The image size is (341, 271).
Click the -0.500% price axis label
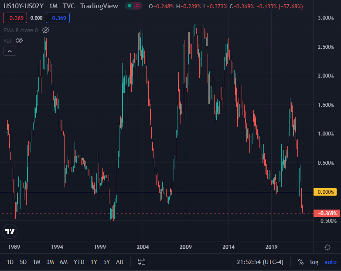[x=327, y=221]
